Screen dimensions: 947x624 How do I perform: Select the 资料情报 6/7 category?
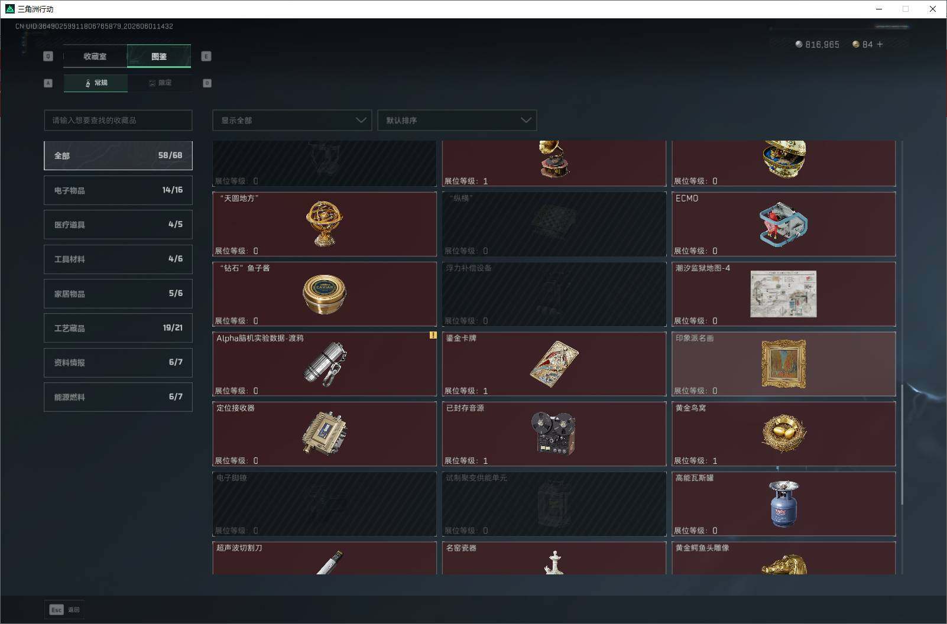118,362
